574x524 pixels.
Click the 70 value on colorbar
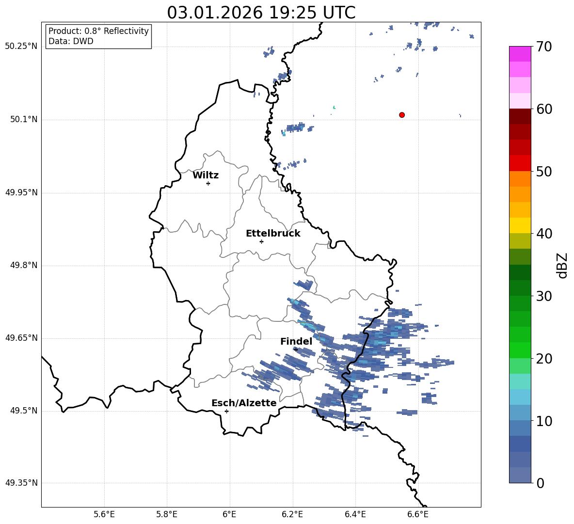[544, 47]
